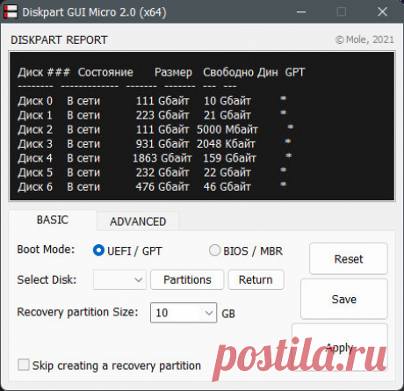Click the Диск 3 row in report
This screenshot has width=404, height=391.
click(155, 144)
